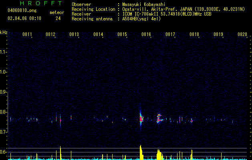Viewport: 252px width, 160px height.
Task: Click the HROFFT title text
Action: point(41,3)
